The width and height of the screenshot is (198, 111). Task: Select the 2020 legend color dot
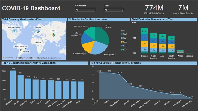(122, 34)
